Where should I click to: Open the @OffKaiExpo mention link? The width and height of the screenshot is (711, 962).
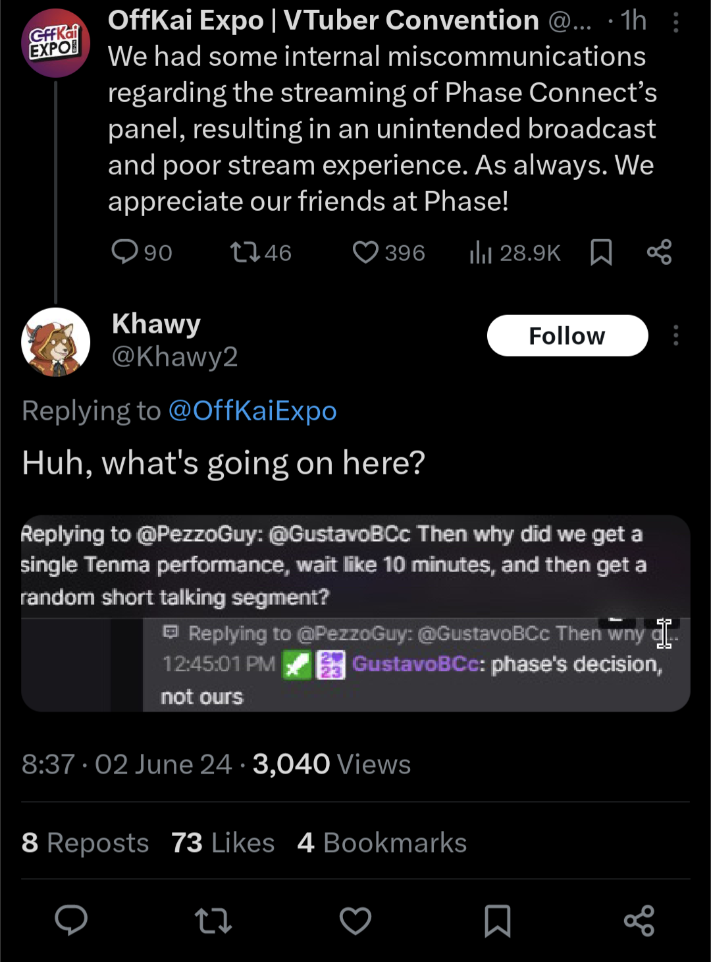click(x=252, y=410)
